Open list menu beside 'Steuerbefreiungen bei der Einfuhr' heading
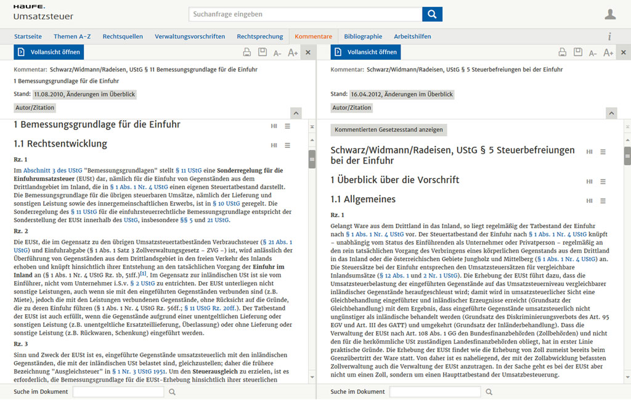 (x=603, y=152)
